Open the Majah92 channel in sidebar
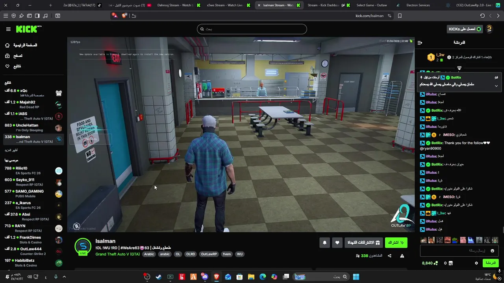Image resolution: width=504 pixels, height=283 pixels. pos(33,105)
